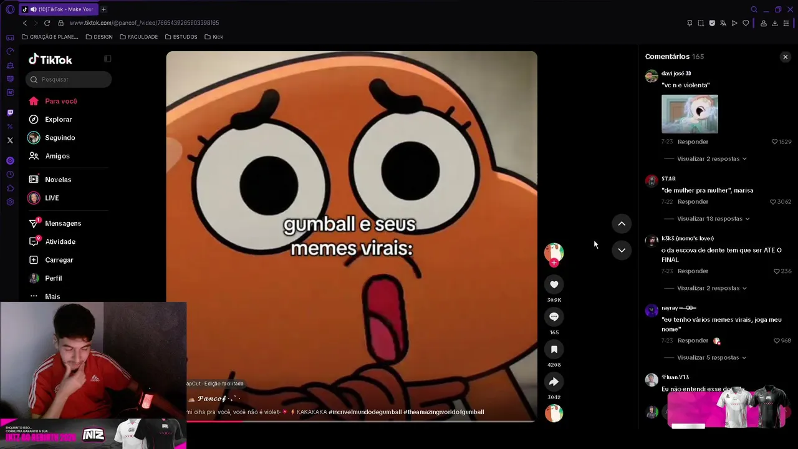The width and height of the screenshot is (798, 449).
Task: Open the comments bubble under the video
Action: pos(554,317)
